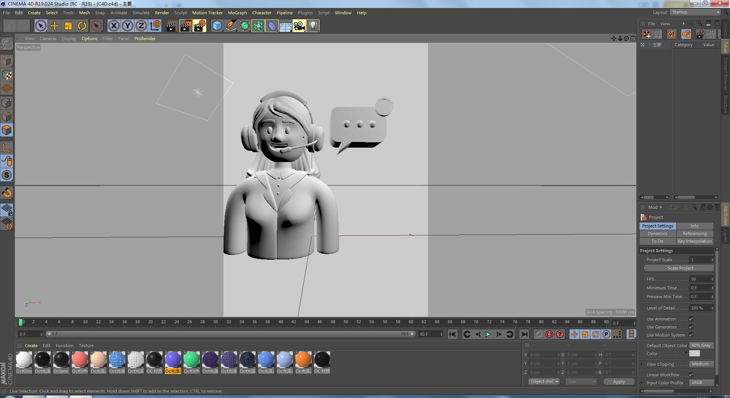
Task: Toggle X axis lock
Action: tap(114, 26)
